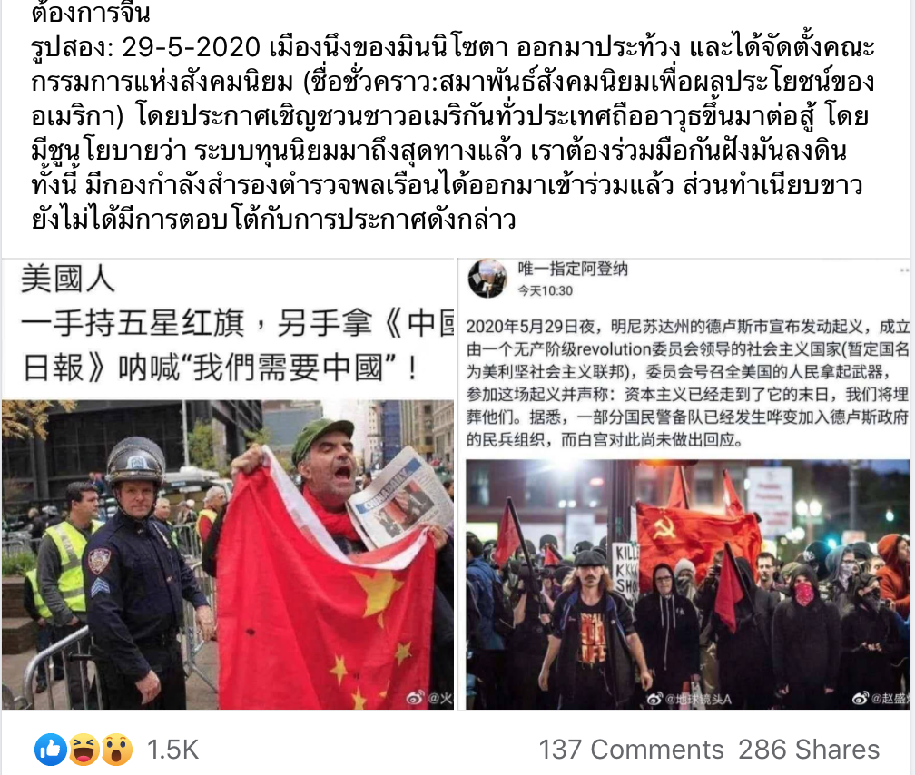Open the 137 Comments link
Image resolution: width=915 pixels, height=775 pixels.
click(631, 750)
